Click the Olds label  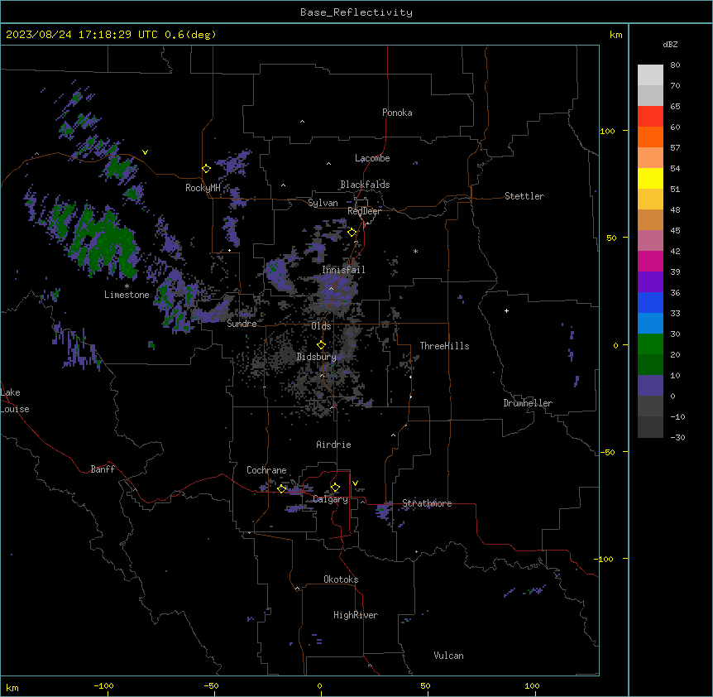tap(321, 326)
